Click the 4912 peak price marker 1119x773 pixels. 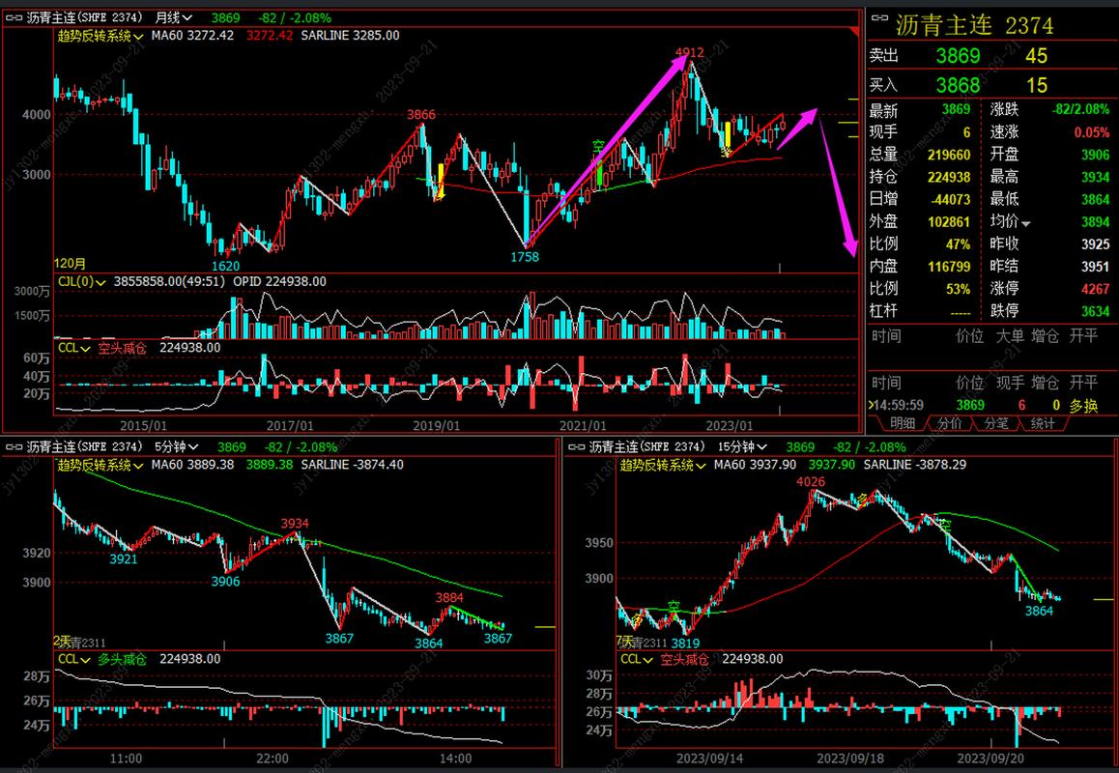pos(689,52)
